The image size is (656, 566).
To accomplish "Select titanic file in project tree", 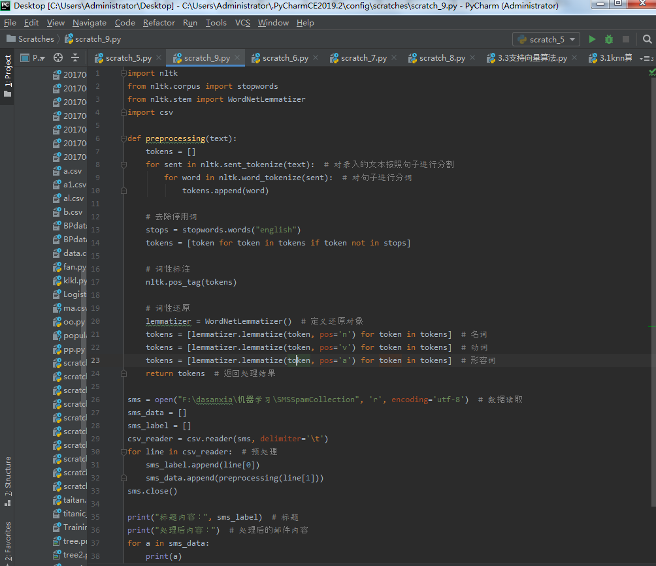I will (69, 513).
